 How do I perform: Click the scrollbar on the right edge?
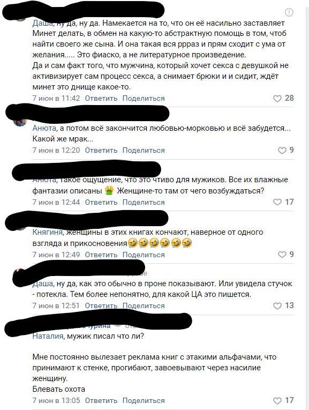[307, 205]
